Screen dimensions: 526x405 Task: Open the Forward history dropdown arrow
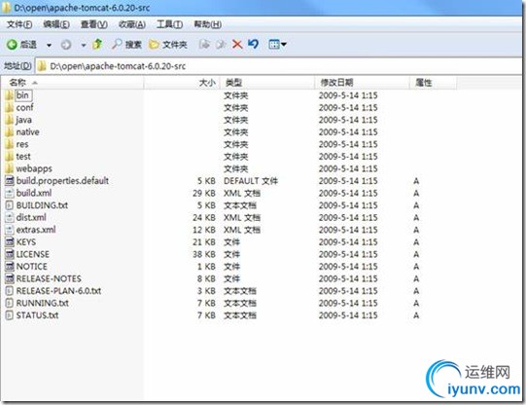click(x=84, y=45)
